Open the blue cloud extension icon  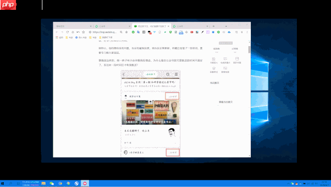pos(229,32)
